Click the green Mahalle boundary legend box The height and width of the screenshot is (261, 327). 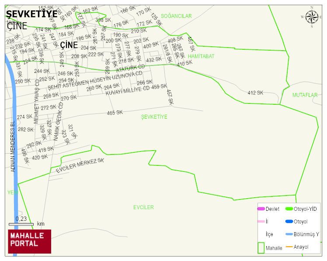261,247
